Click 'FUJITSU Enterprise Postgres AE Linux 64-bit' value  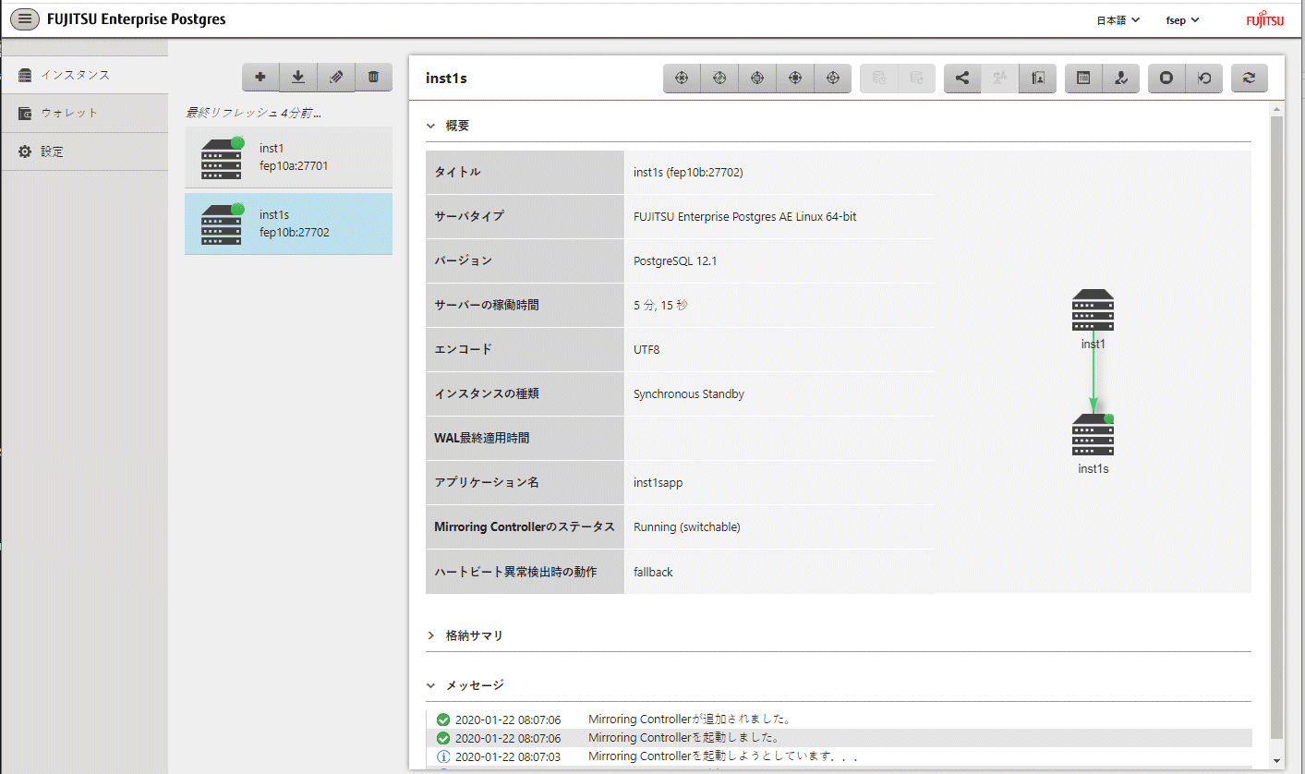pos(744,217)
